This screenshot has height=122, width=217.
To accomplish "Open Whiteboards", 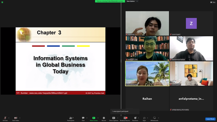I will pyautogui.click(x=154, y=119).
